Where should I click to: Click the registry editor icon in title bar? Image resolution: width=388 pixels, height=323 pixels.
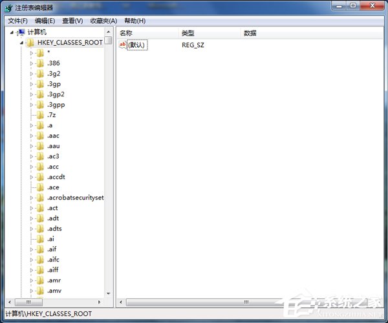pos(8,8)
